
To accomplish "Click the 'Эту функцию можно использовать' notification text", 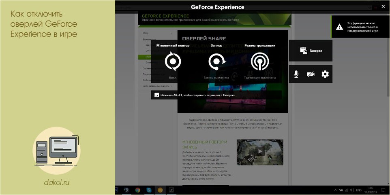I will pos(363,27).
